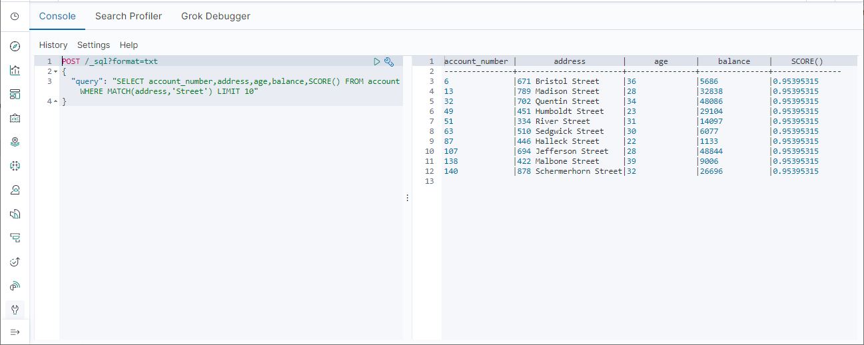Click account number 138 in output
Image resolution: width=864 pixels, height=345 pixels.
click(x=451, y=161)
